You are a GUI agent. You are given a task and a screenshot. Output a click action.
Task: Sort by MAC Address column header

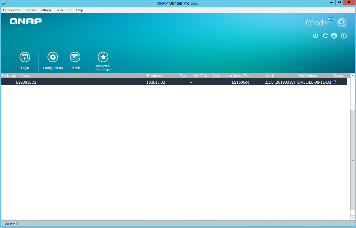pos(308,76)
